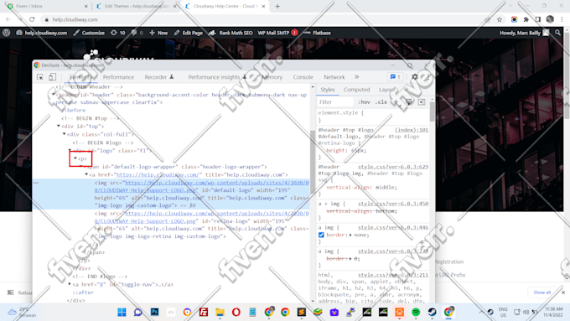570x321 pixels.
Task: Switch to Fiverr / Inbox browser tab
Action: (47, 6)
